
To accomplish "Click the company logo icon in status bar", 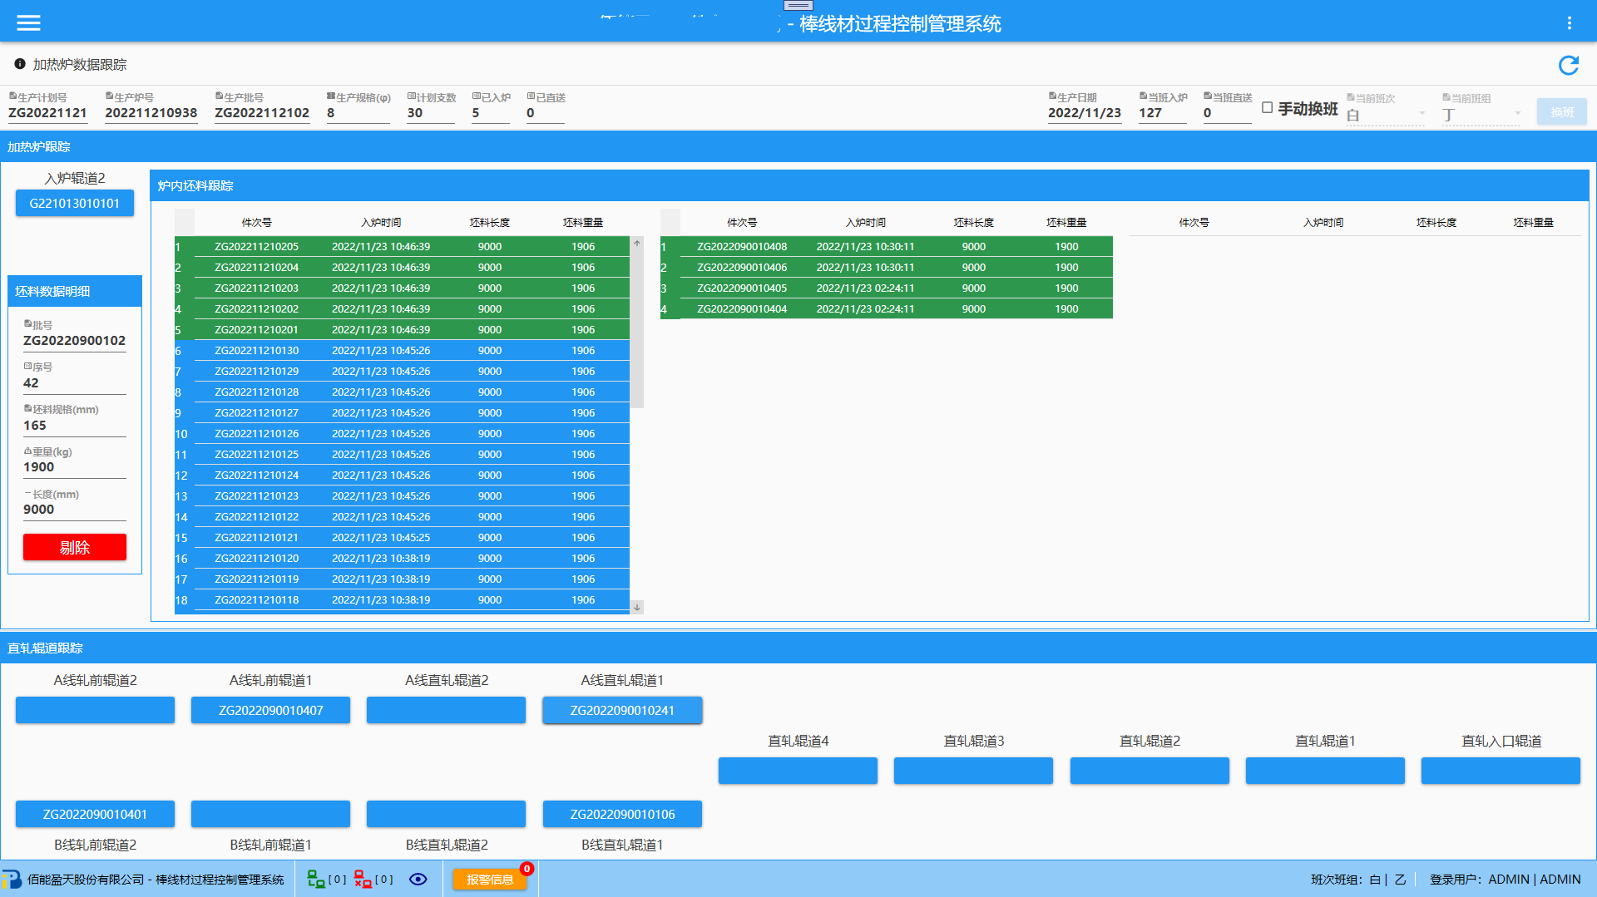I will coord(12,880).
